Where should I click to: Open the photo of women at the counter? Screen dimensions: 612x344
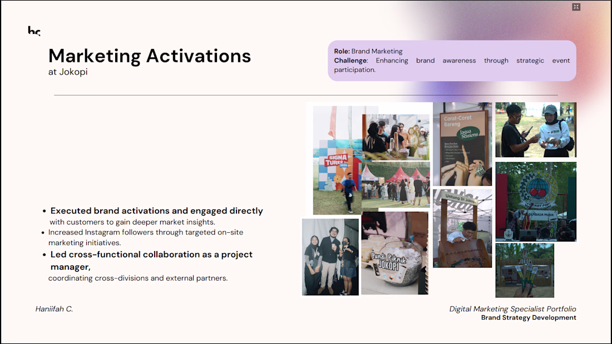[396, 137]
